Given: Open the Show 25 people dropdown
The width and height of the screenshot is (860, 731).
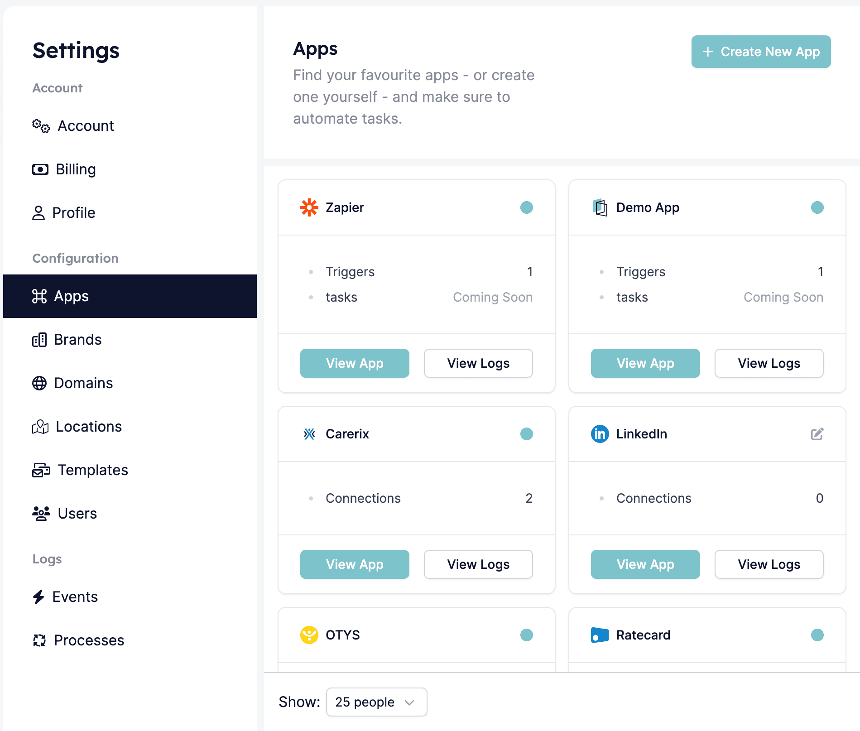Looking at the screenshot, I should click(376, 702).
